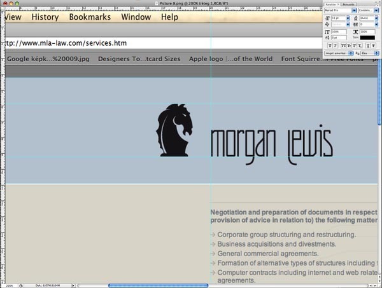
Task: Click the 11 pt font size field
Action: coord(339,18)
